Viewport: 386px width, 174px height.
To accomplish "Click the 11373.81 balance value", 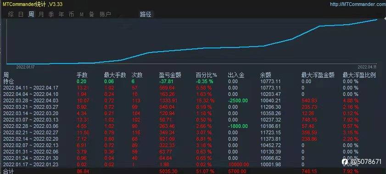I will click(x=270, y=139).
